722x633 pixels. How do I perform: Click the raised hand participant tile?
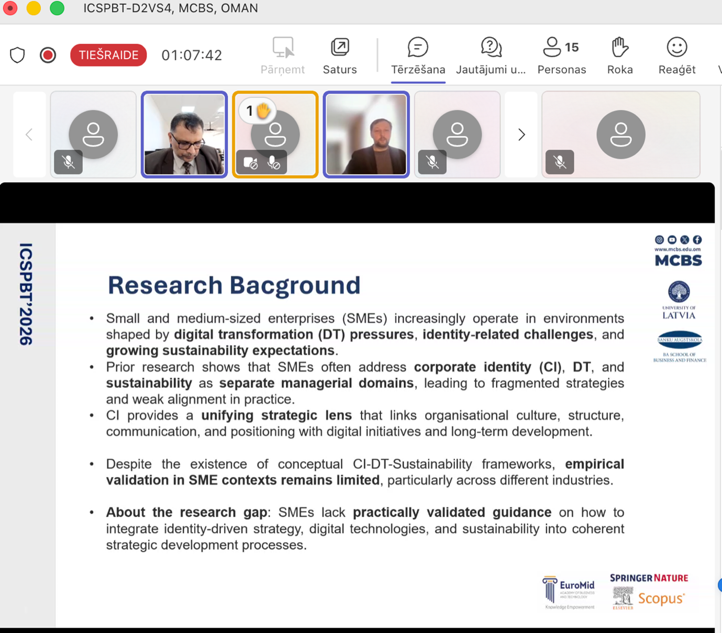(x=275, y=135)
